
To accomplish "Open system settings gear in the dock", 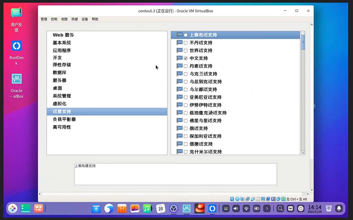I will coord(174,209).
